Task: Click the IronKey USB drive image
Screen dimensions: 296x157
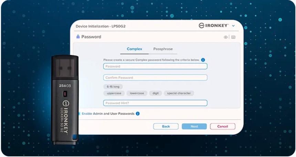Action: [65, 100]
